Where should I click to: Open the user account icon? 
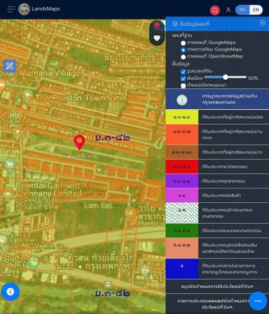pyautogui.click(x=229, y=10)
